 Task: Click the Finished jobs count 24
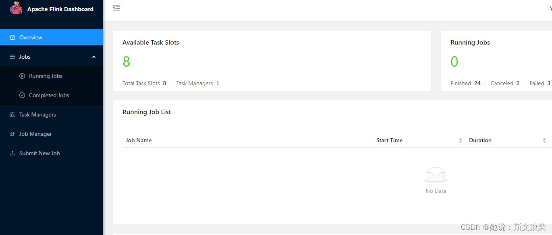[477, 83]
